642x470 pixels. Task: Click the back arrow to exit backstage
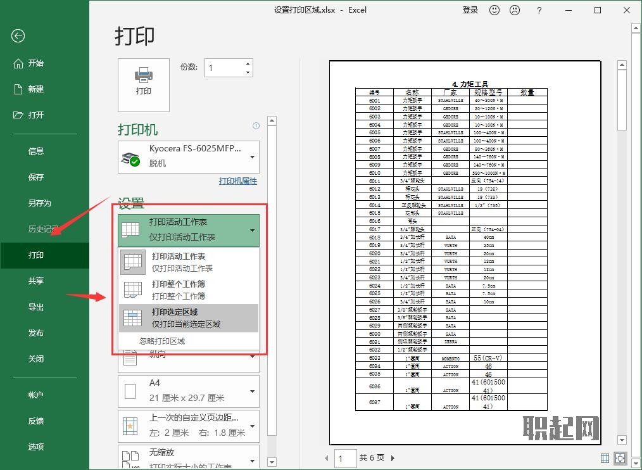(18, 36)
